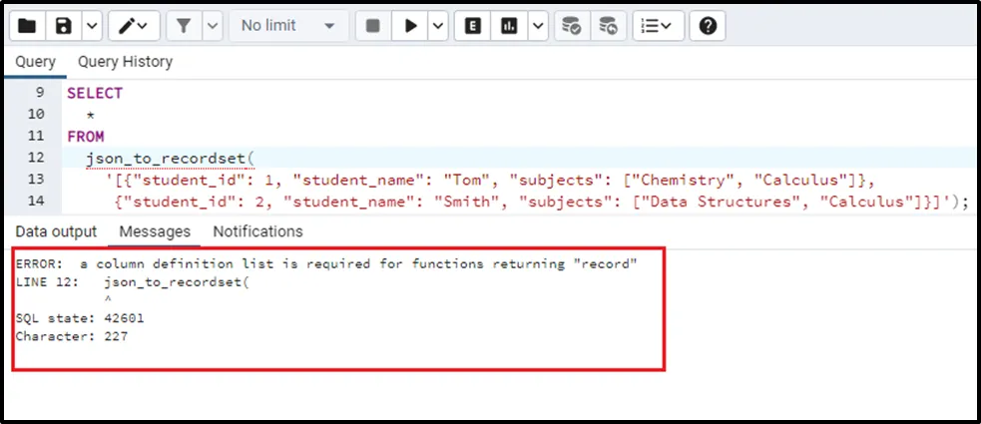
Task: Click the Help question mark icon
Action: [x=708, y=26]
